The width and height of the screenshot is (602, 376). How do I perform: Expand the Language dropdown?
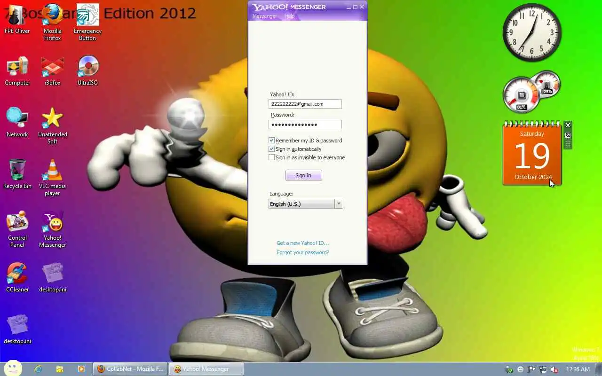coord(339,204)
